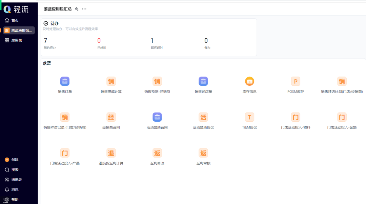The image size is (366, 204).
Task: Open the 返利审核 app icon
Action: 203,153
